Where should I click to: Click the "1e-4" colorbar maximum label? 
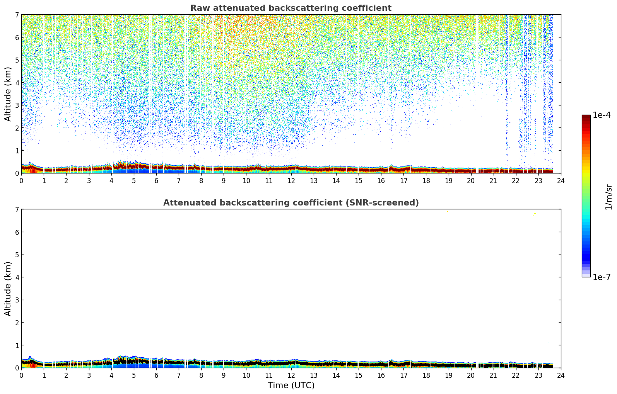[602, 115]
